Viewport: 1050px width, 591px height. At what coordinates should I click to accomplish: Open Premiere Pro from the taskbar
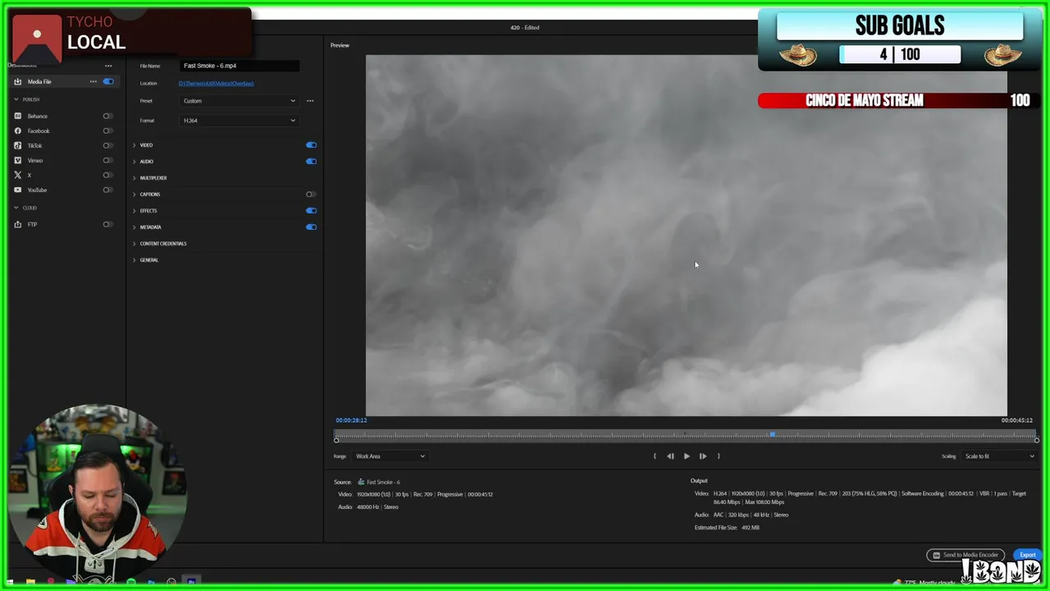(191, 582)
